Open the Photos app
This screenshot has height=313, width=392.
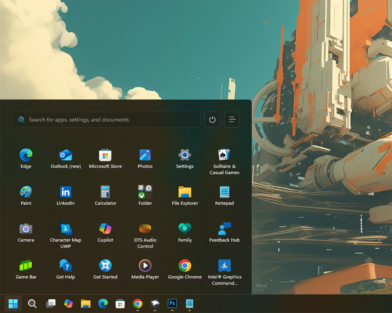point(145,159)
